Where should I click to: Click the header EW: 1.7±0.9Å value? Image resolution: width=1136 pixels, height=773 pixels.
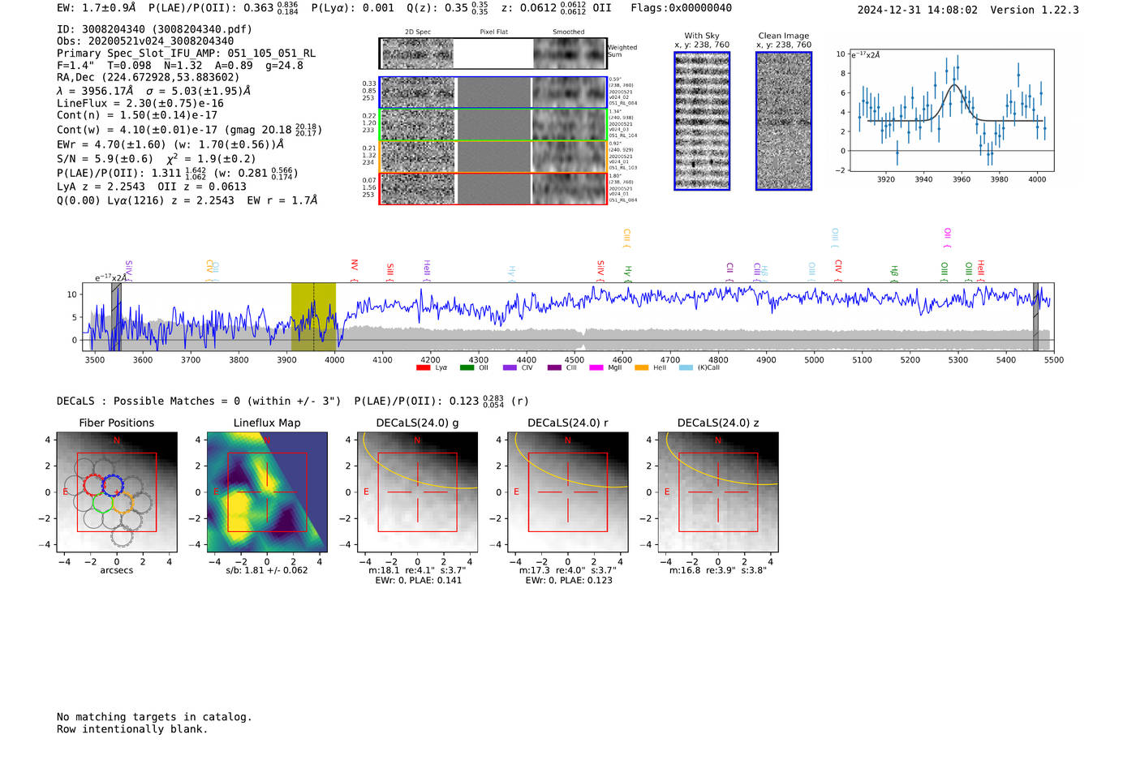coord(96,8)
